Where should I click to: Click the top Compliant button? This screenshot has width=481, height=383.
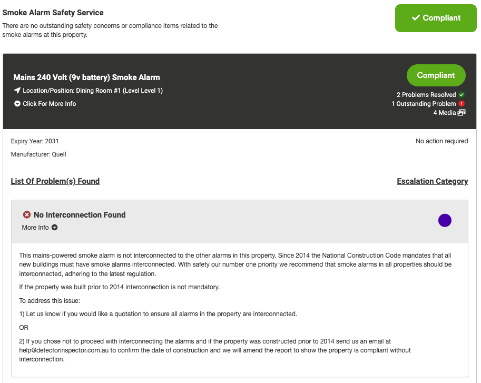(436, 18)
